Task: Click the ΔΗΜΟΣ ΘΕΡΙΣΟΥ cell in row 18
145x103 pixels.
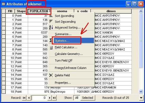Action: pos(111,92)
